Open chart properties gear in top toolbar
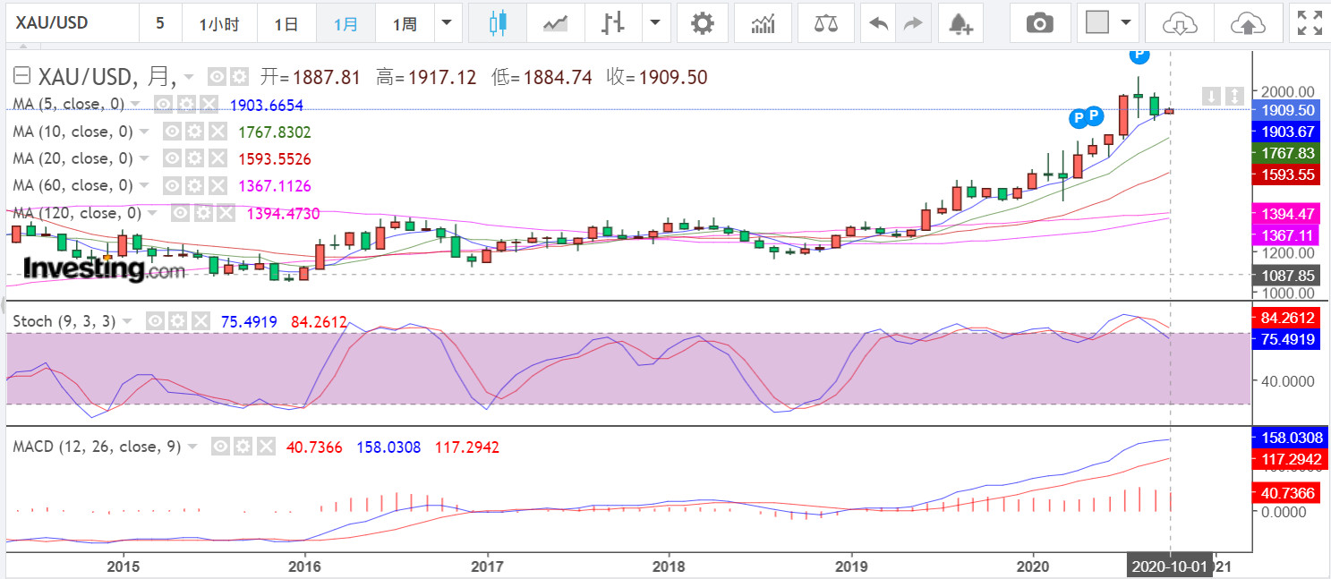This screenshot has width=1331, height=579. pos(703,23)
